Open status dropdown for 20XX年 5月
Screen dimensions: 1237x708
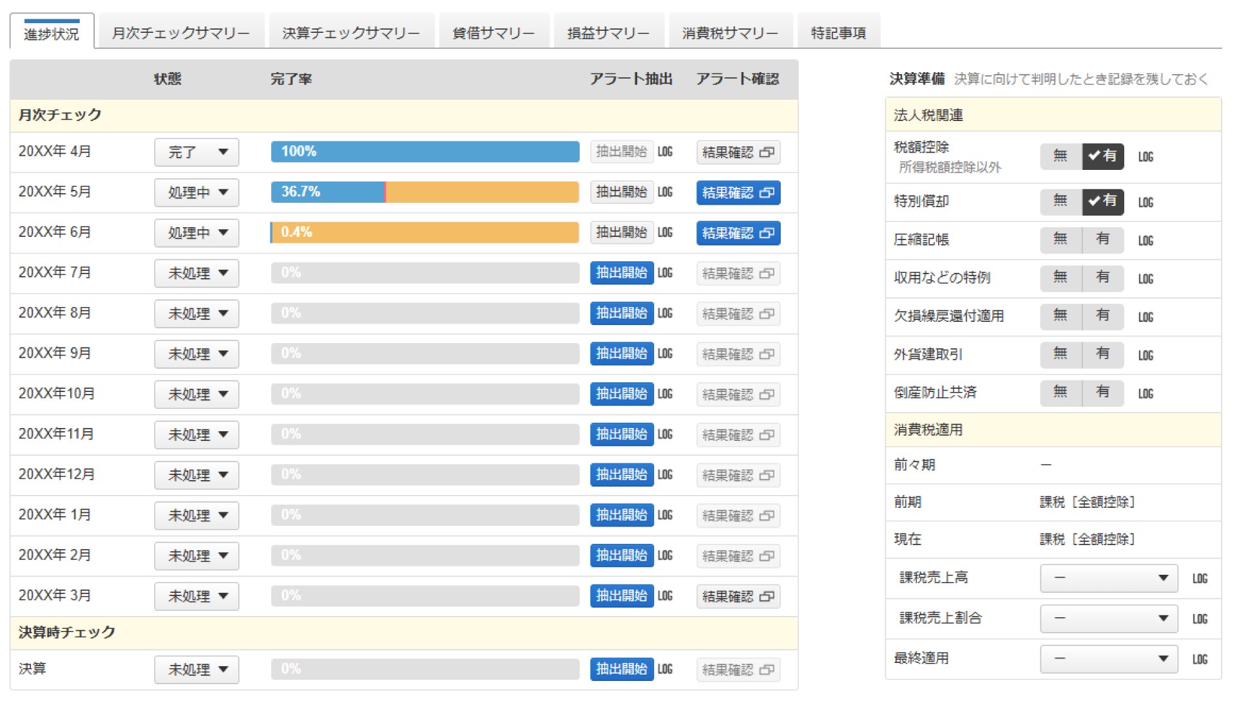coord(197,192)
